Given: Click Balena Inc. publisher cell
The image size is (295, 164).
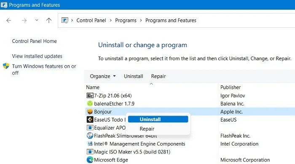Looking at the screenshot, I should coord(232,103).
